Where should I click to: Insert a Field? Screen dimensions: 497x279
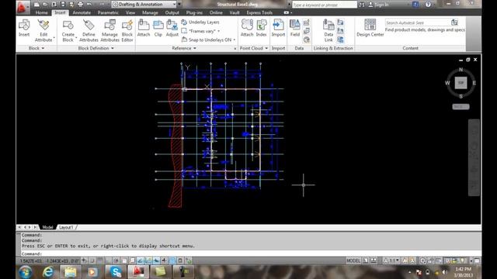click(x=295, y=28)
